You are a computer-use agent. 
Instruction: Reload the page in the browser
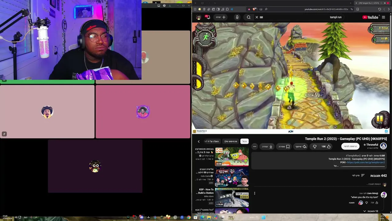tap(379, 9)
